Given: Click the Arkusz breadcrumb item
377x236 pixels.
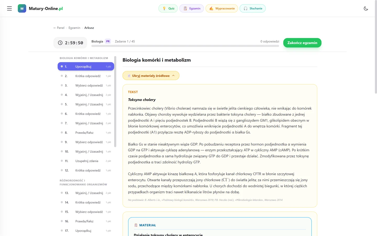Looking at the screenshot, I should (x=89, y=28).
